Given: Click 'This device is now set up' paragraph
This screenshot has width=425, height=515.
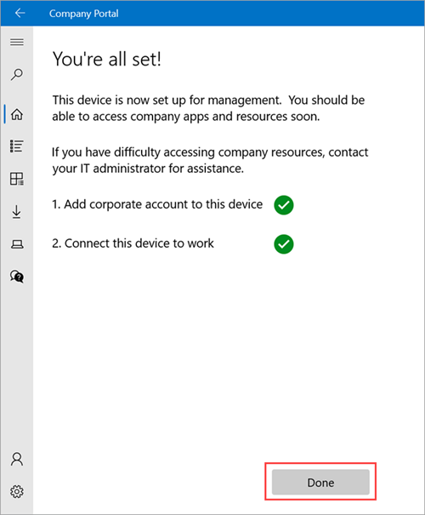Looking at the screenshot, I should pyautogui.click(x=208, y=108).
